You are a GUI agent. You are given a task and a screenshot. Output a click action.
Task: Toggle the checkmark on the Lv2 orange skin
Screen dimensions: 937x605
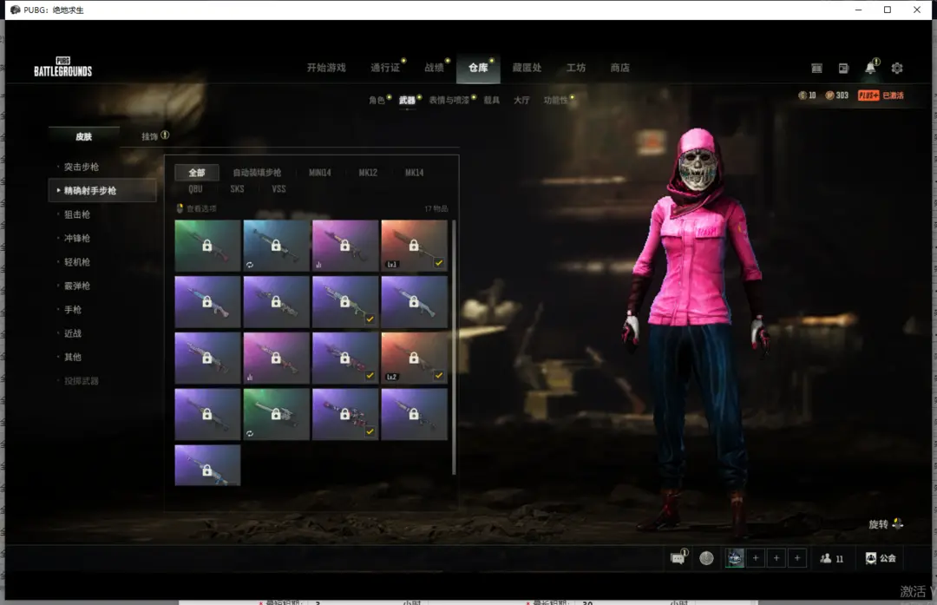point(439,376)
